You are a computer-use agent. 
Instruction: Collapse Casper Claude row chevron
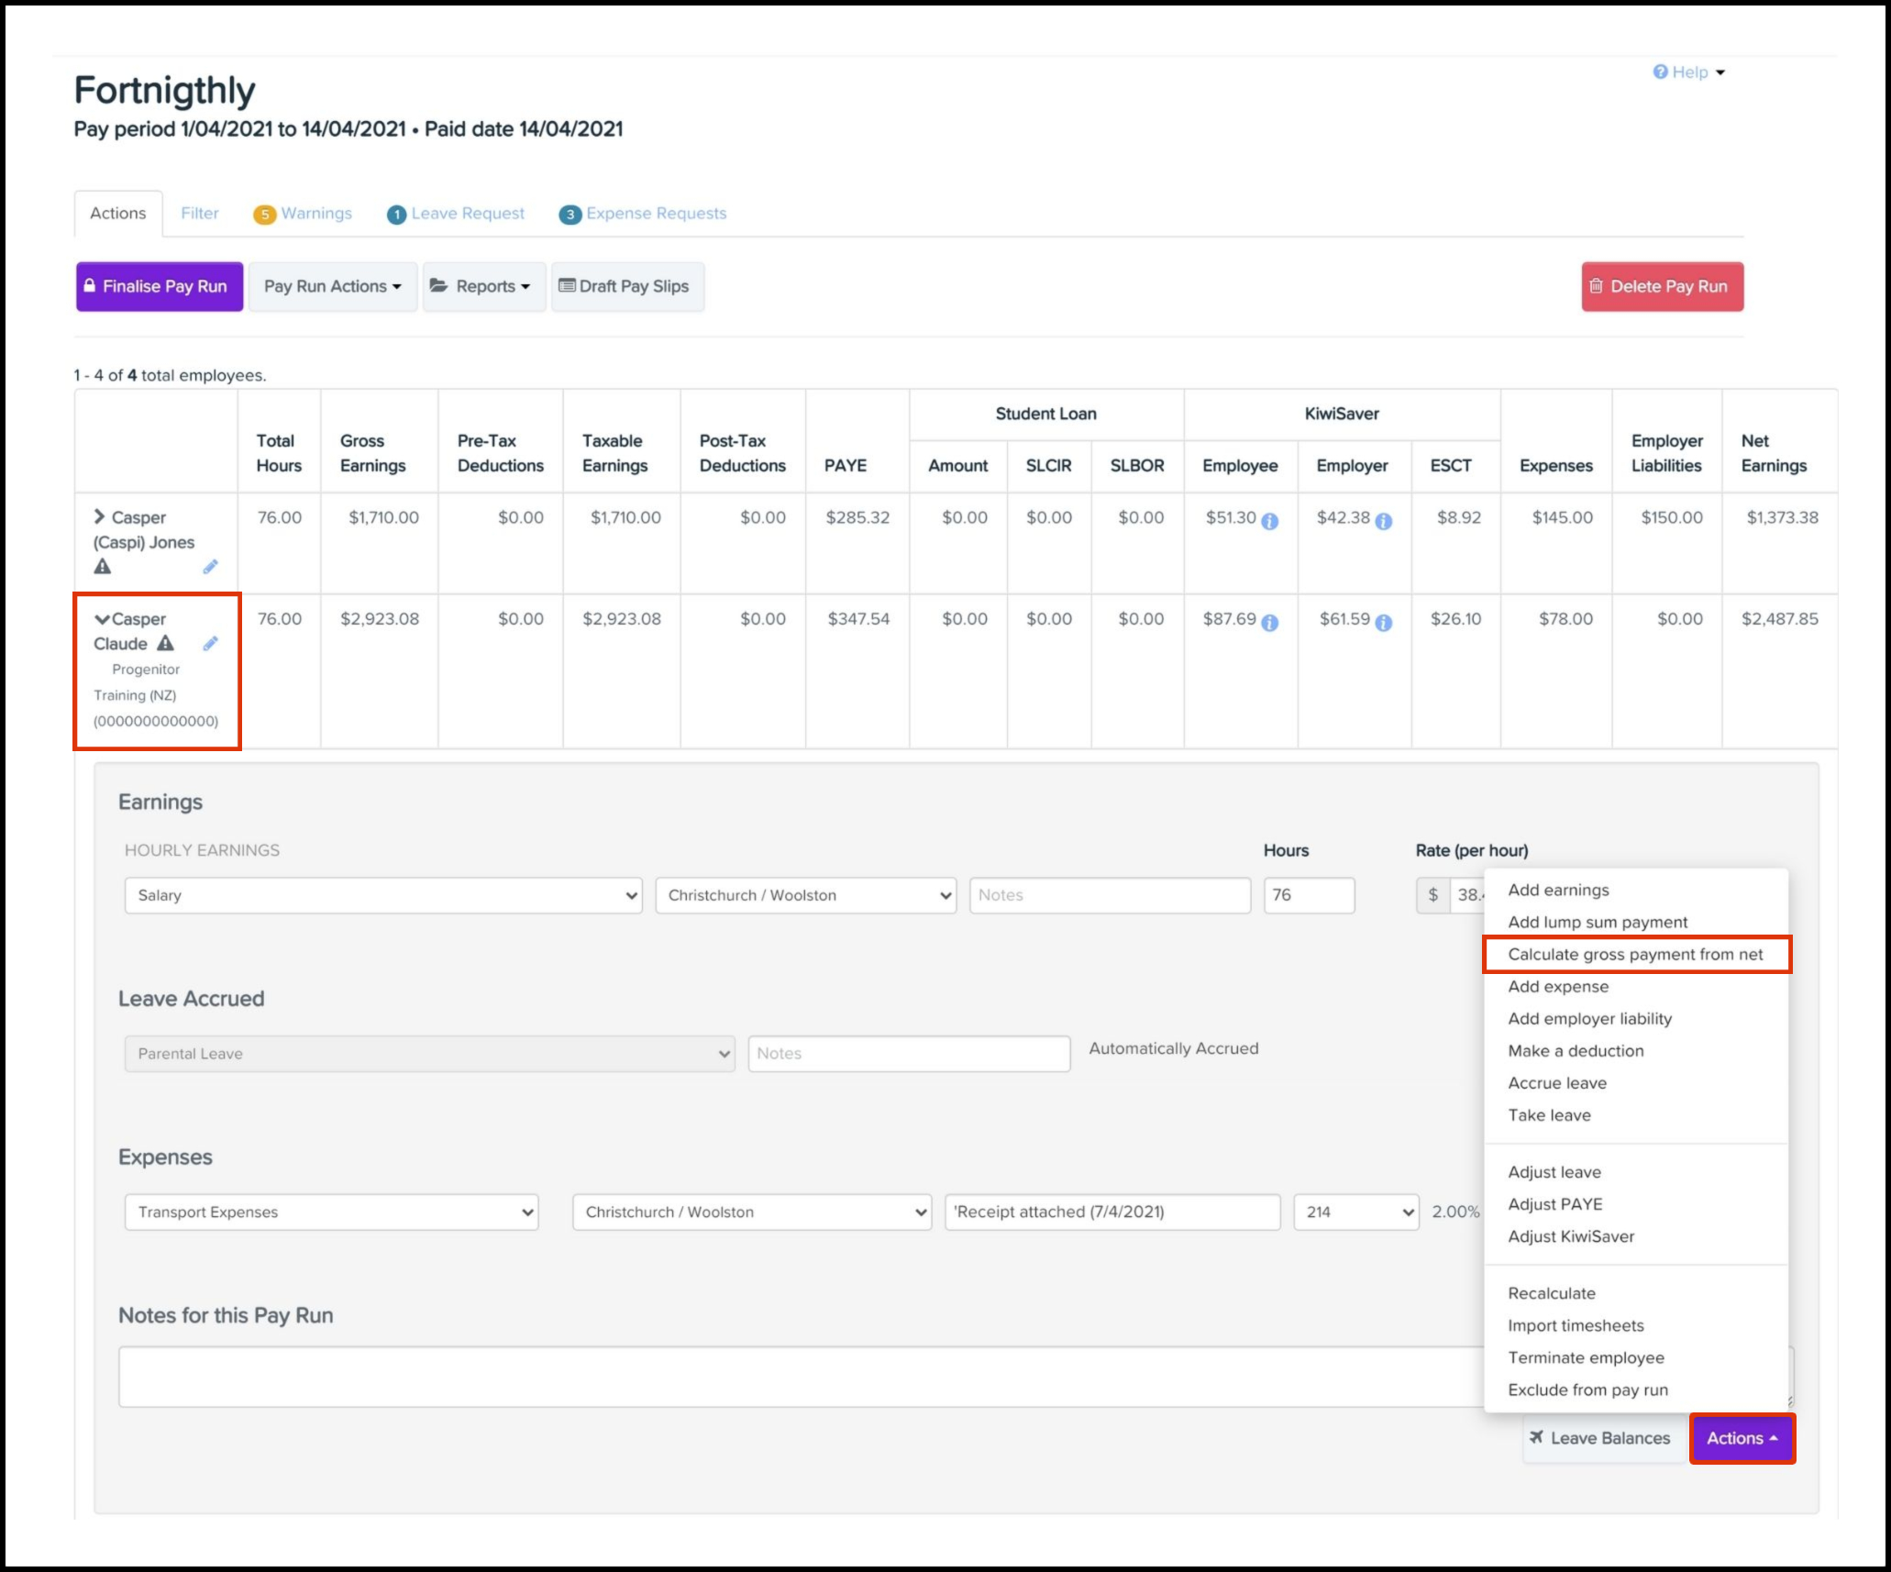point(102,619)
